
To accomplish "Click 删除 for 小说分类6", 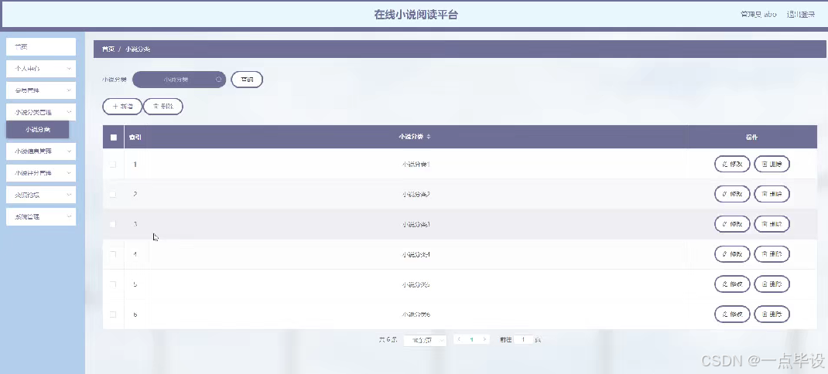I will [x=772, y=314].
